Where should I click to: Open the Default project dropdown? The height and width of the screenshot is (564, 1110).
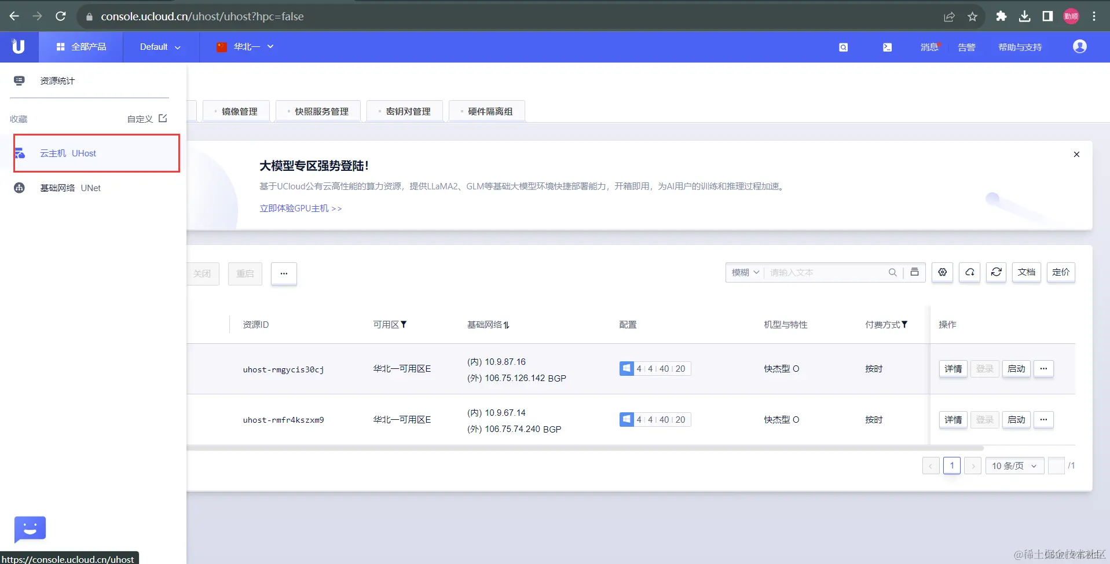click(158, 47)
